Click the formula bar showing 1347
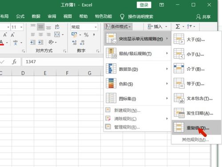 click(x=63, y=61)
